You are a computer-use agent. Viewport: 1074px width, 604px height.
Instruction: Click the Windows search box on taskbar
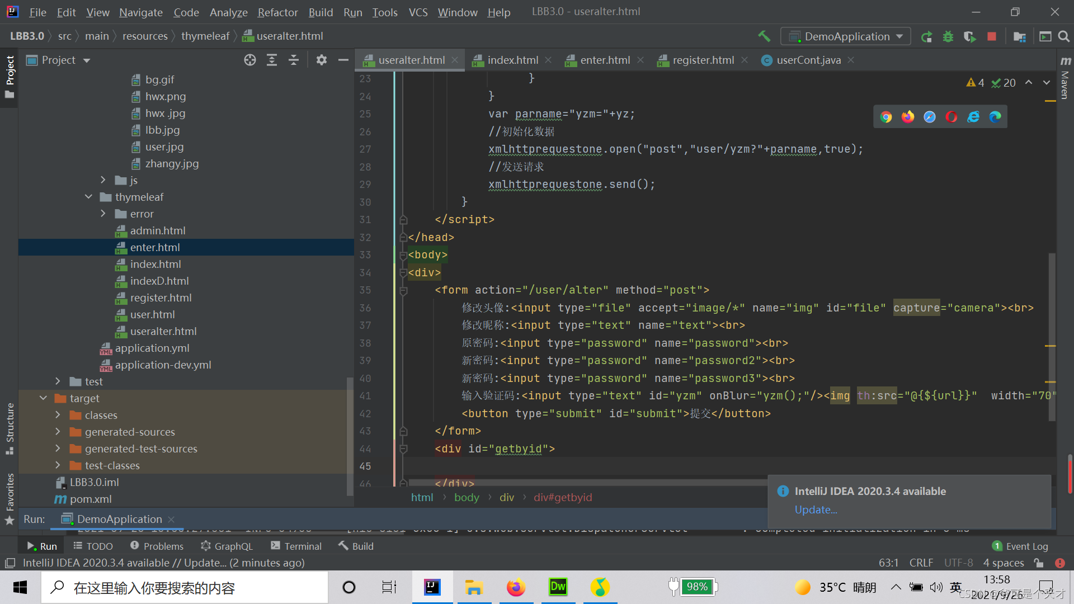point(185,587)
